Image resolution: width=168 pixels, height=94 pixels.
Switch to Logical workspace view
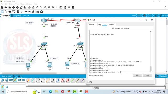[x=5, y=16]
